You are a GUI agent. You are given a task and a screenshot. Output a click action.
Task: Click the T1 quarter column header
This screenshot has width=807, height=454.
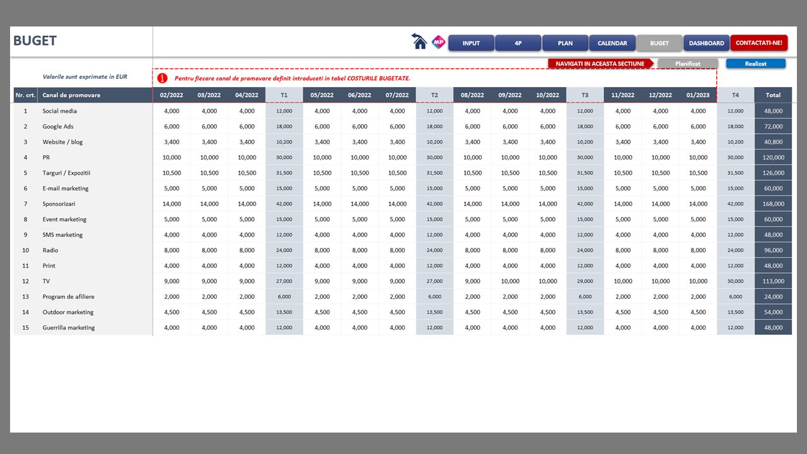(284, 95)
